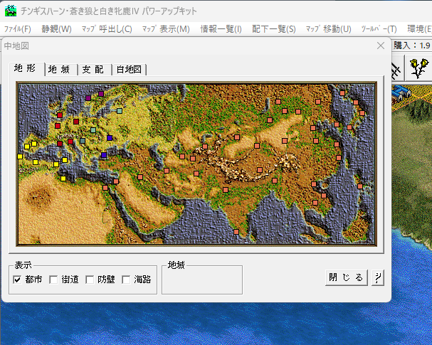Open the ツールバー(T) menu
This screenshot has height=345, width=432.
click(x=379, y=29)
